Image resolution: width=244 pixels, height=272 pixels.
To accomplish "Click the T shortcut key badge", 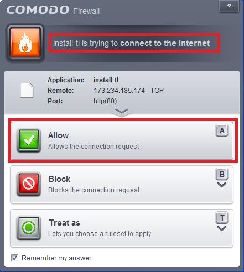I will point(222,218).
